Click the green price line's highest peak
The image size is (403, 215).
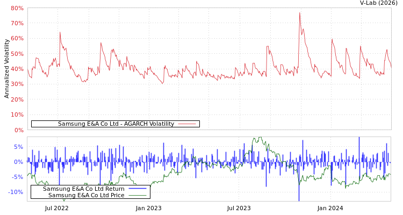pyautogui.click(x=260, y=138)
